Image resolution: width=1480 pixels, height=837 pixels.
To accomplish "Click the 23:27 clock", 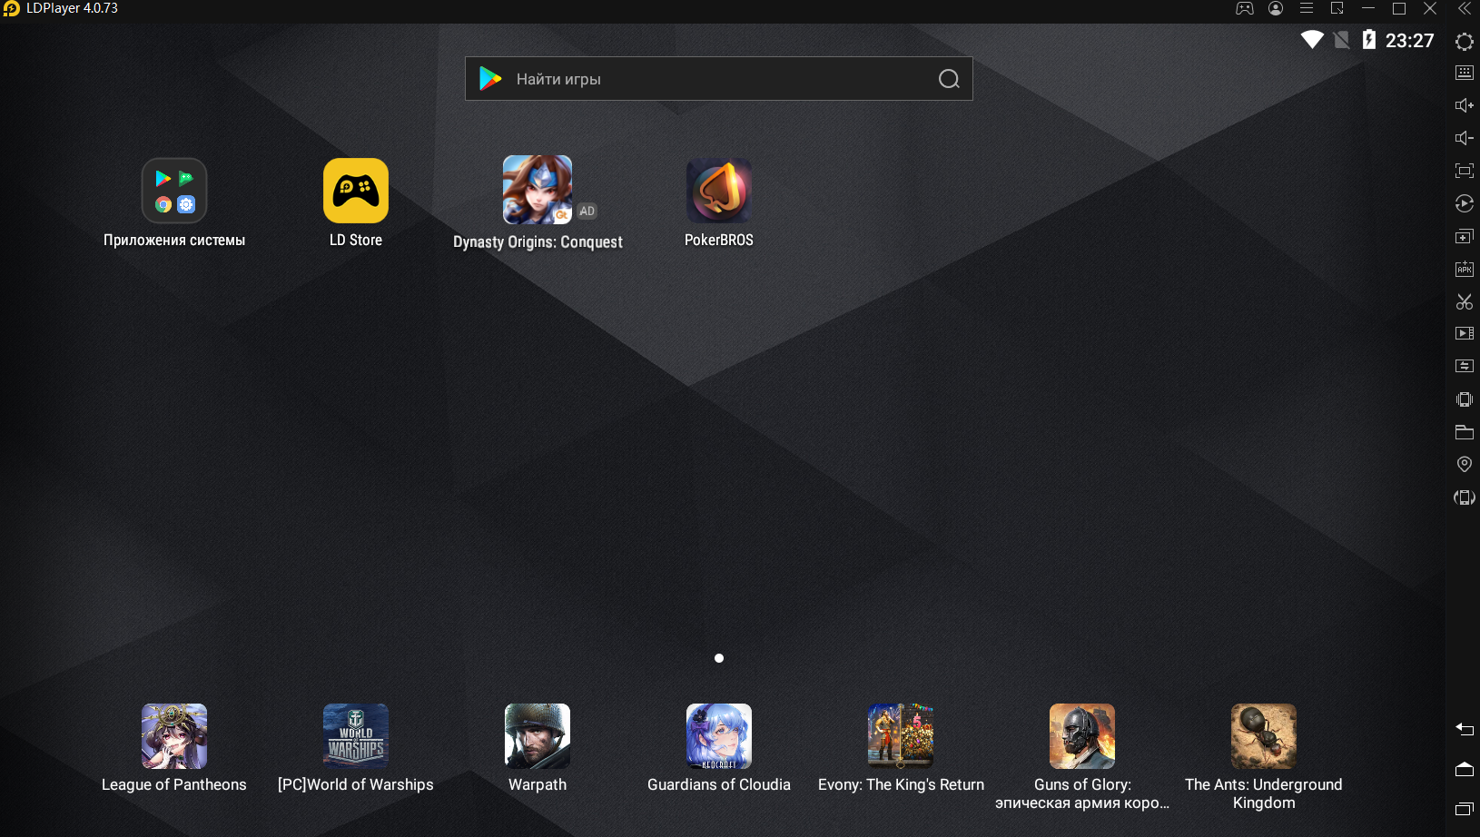I will pyautogui.click(x=1409, y=40).
